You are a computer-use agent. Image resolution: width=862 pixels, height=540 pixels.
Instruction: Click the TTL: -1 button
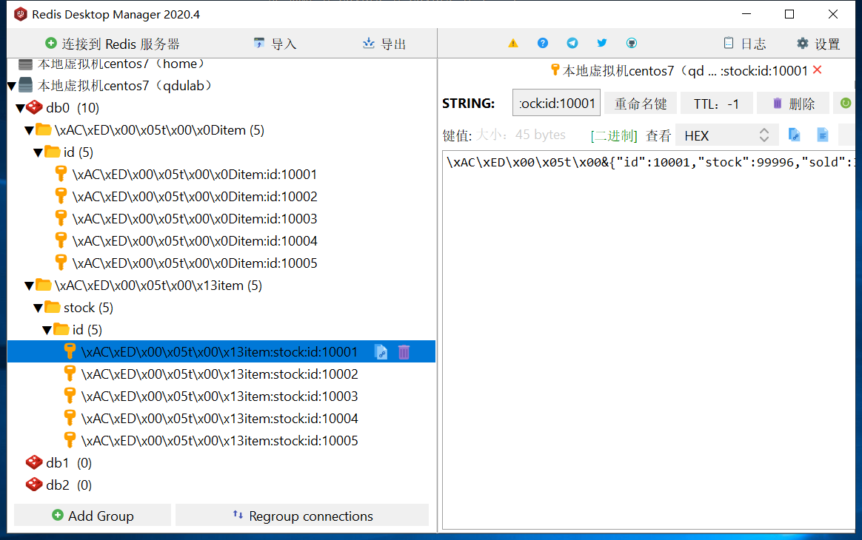pos(716,104)
